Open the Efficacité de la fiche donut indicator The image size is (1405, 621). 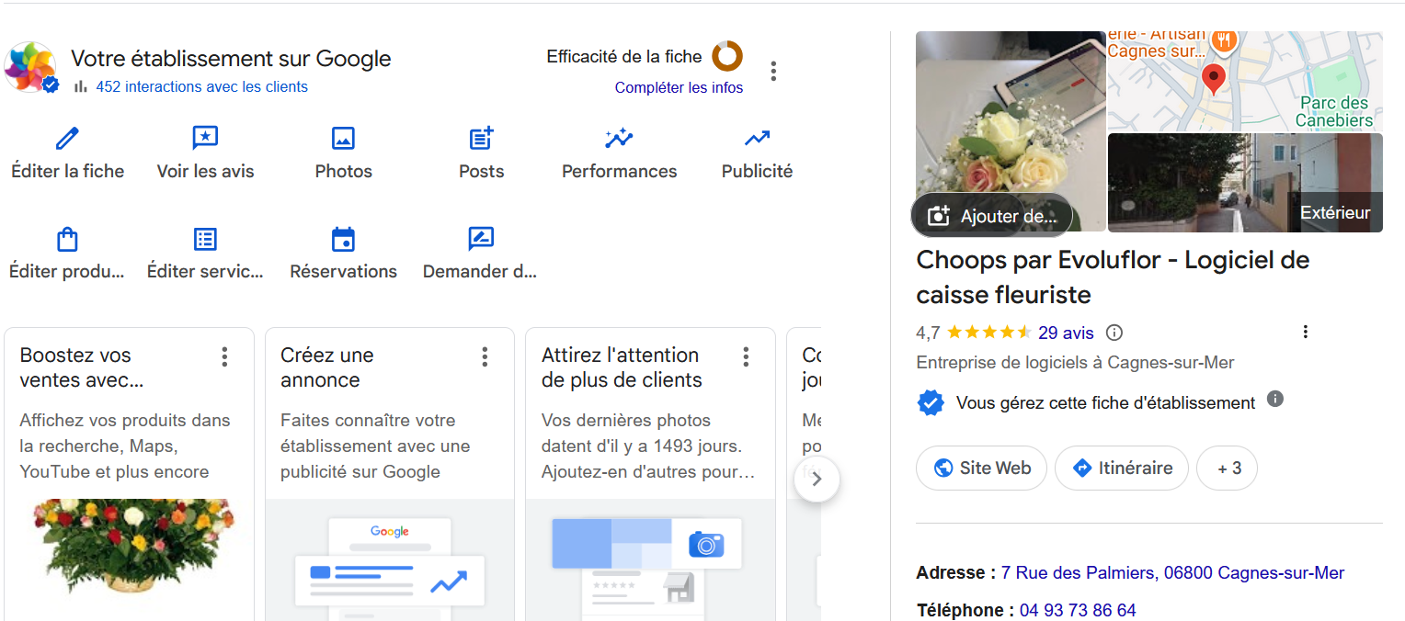tap(727, 56)
